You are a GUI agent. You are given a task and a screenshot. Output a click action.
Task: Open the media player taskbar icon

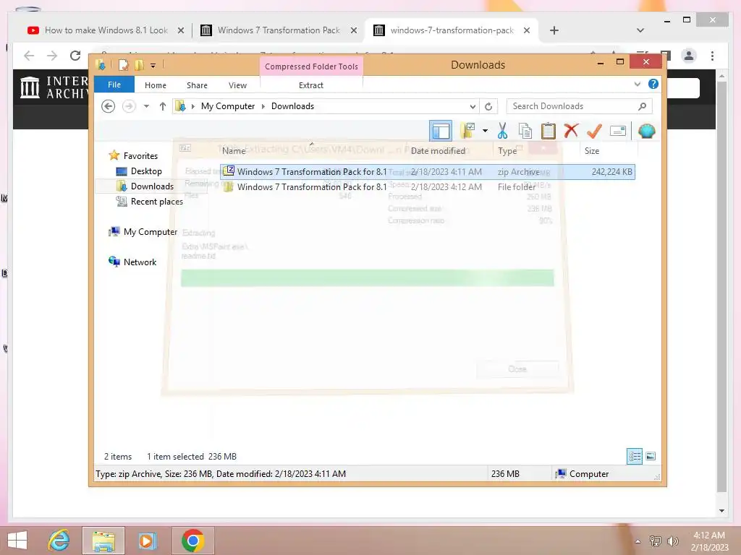point(146,541)
